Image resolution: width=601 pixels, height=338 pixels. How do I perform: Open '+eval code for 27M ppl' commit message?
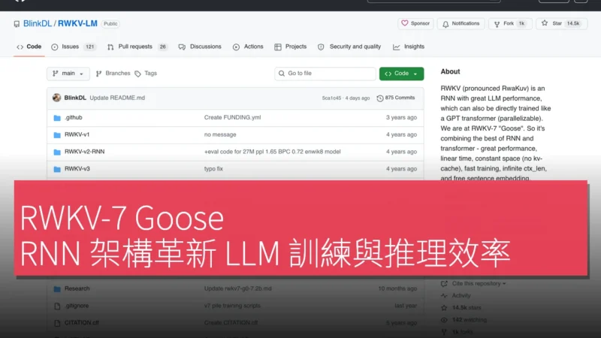point(272,152)
